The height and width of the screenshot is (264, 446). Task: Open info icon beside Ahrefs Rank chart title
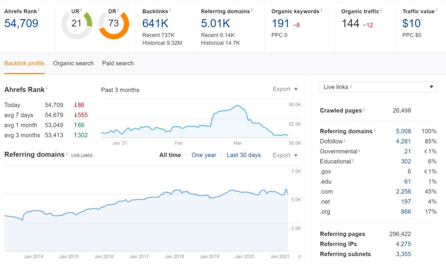(x=47, y=88)
